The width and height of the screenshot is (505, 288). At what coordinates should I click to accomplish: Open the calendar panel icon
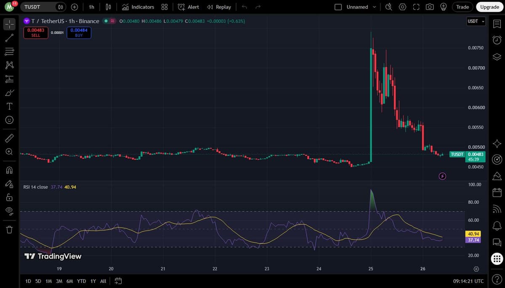click(497, 193)
